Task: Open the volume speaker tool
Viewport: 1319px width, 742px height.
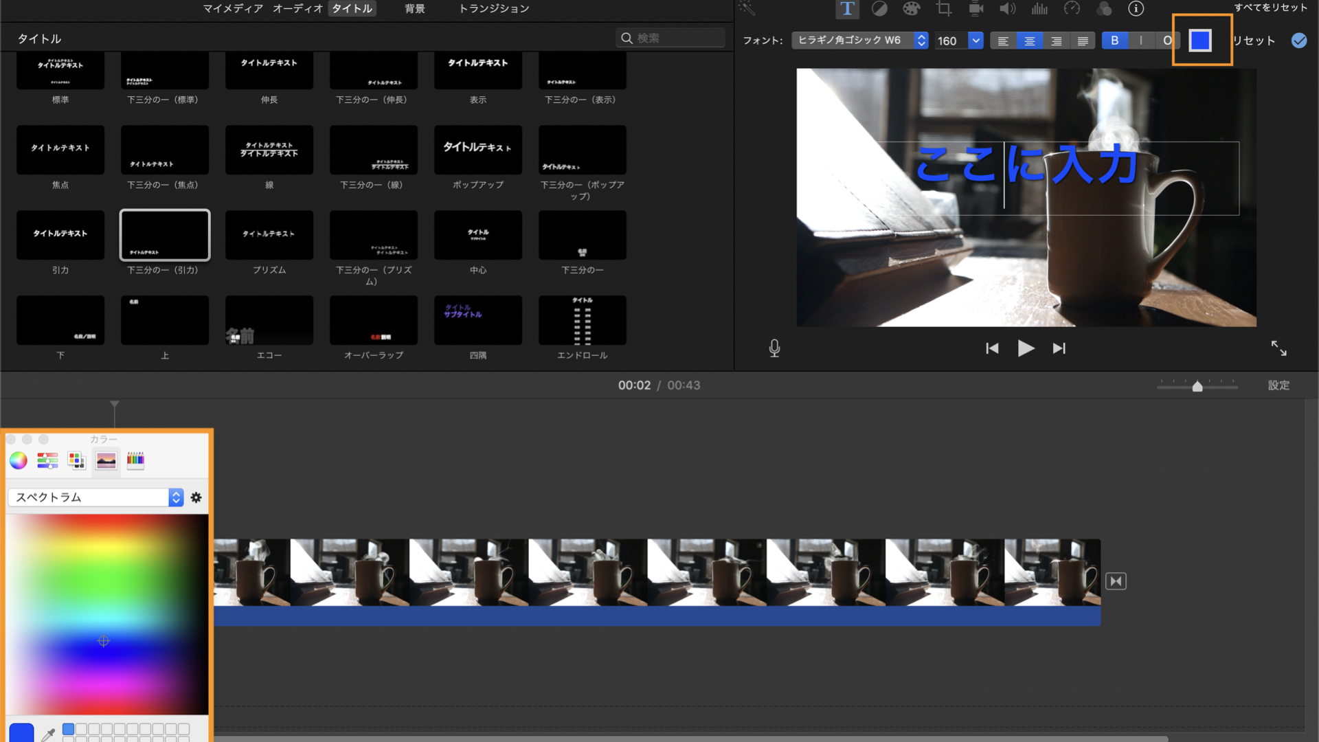Action: click(x=1008, y=9)
